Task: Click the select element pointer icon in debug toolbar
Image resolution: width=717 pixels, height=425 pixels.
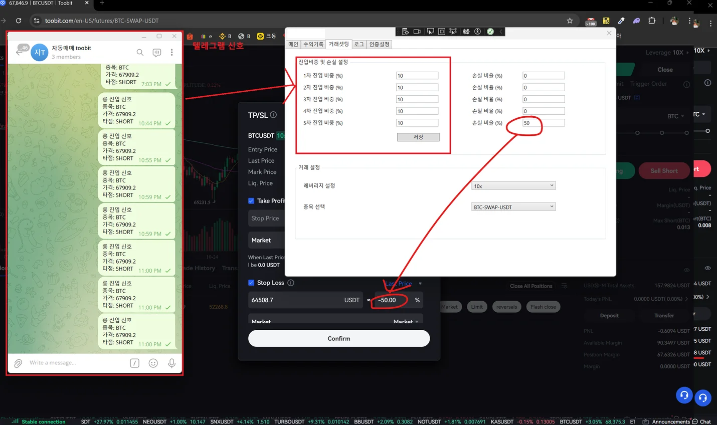Action: pyautogui.click(x=430, y=32)
